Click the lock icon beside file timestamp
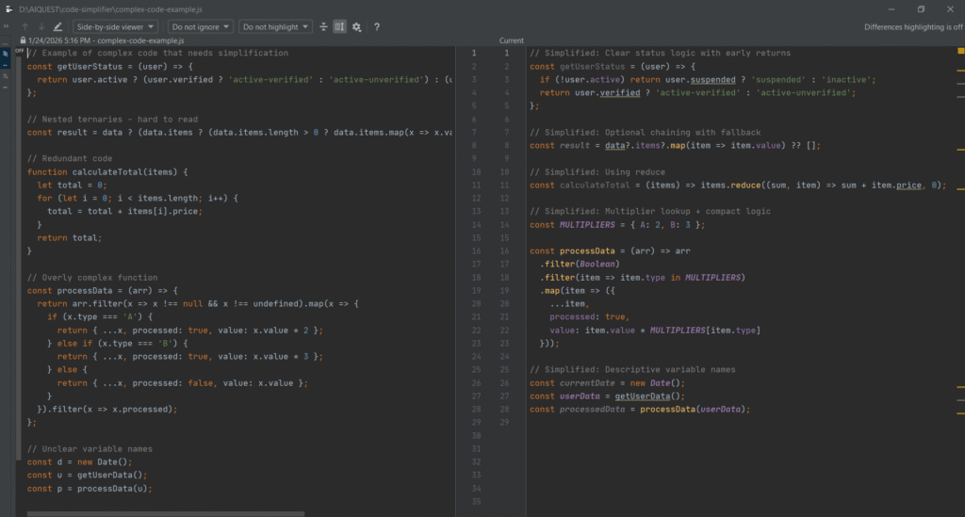Viewport: 965px width, 517px height. click(23, 41)
